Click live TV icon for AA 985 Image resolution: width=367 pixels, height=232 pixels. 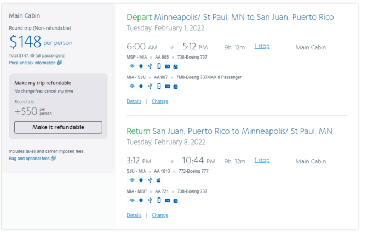(168, 66)
